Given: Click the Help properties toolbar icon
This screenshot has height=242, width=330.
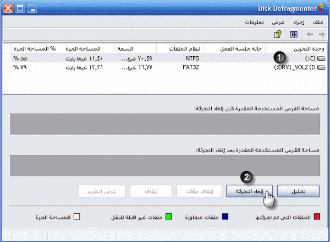Looking at the screenshot, I should click(x=277, y=34).
